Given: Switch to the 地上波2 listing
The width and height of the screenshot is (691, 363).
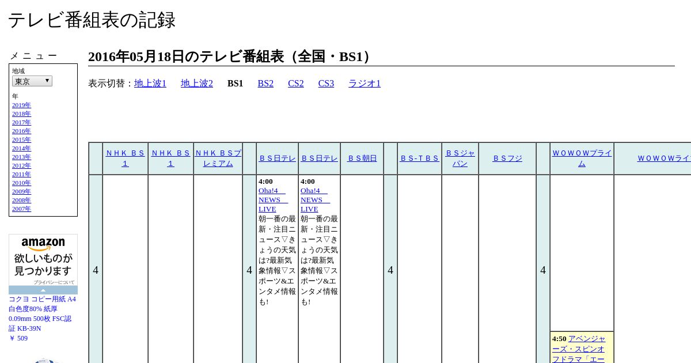Looking at the screenshot, I should (x=197, y=84).
